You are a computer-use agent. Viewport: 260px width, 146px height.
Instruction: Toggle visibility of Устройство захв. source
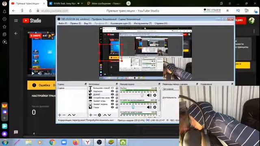click(113, 98)
